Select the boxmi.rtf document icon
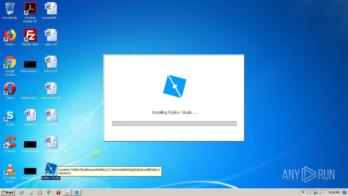 (51, 144)
